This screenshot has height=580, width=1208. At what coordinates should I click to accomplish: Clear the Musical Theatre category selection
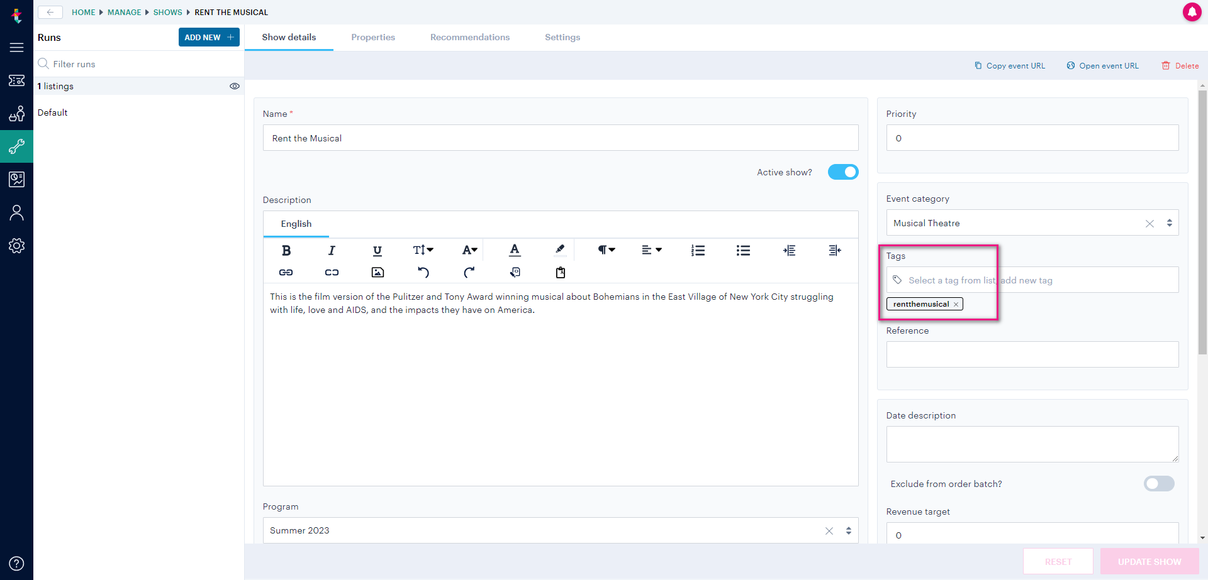pos(1149,224)
